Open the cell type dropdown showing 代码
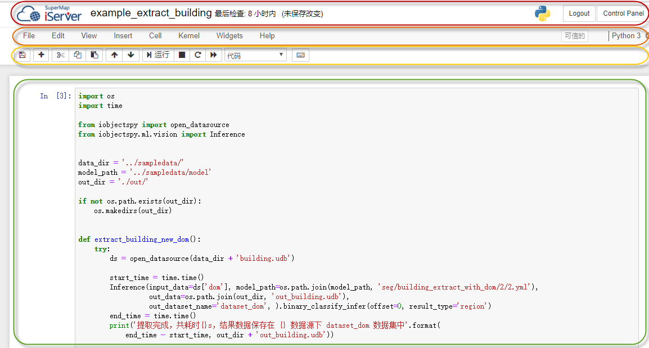This screenshot has height=348, width=649. click(x=255, y=55)
